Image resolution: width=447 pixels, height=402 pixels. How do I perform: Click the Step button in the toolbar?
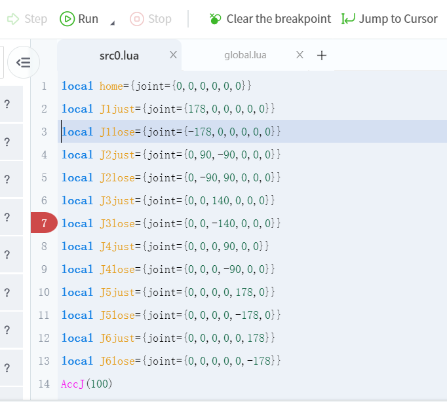pos(28,19)
